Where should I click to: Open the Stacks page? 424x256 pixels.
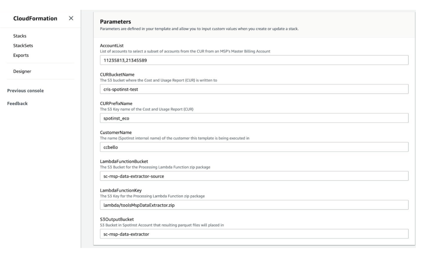pyautogui.click(x=19, y=36)
